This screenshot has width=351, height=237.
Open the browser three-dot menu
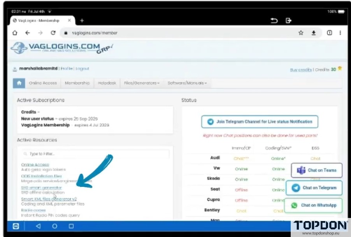340,33
